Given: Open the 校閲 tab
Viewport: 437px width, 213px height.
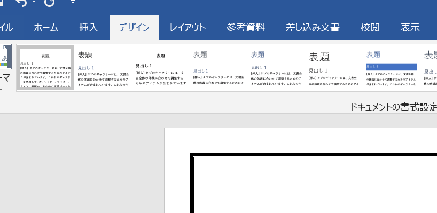Looking at the screenshot, I should (x=370, y=28).
